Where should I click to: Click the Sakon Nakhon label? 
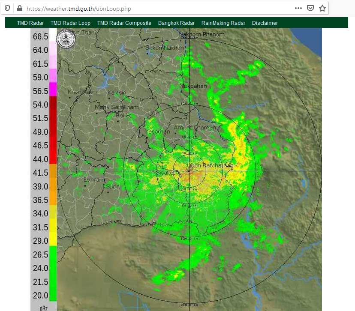click(165, 48)
